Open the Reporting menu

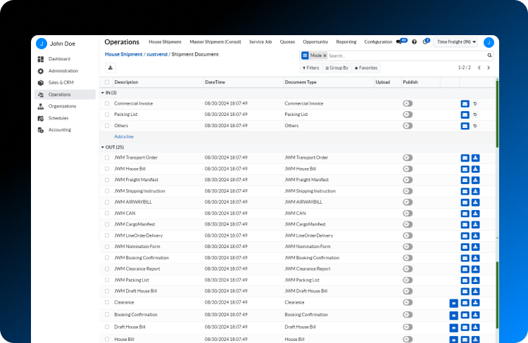pyautogui.click(x=346, y=42)
